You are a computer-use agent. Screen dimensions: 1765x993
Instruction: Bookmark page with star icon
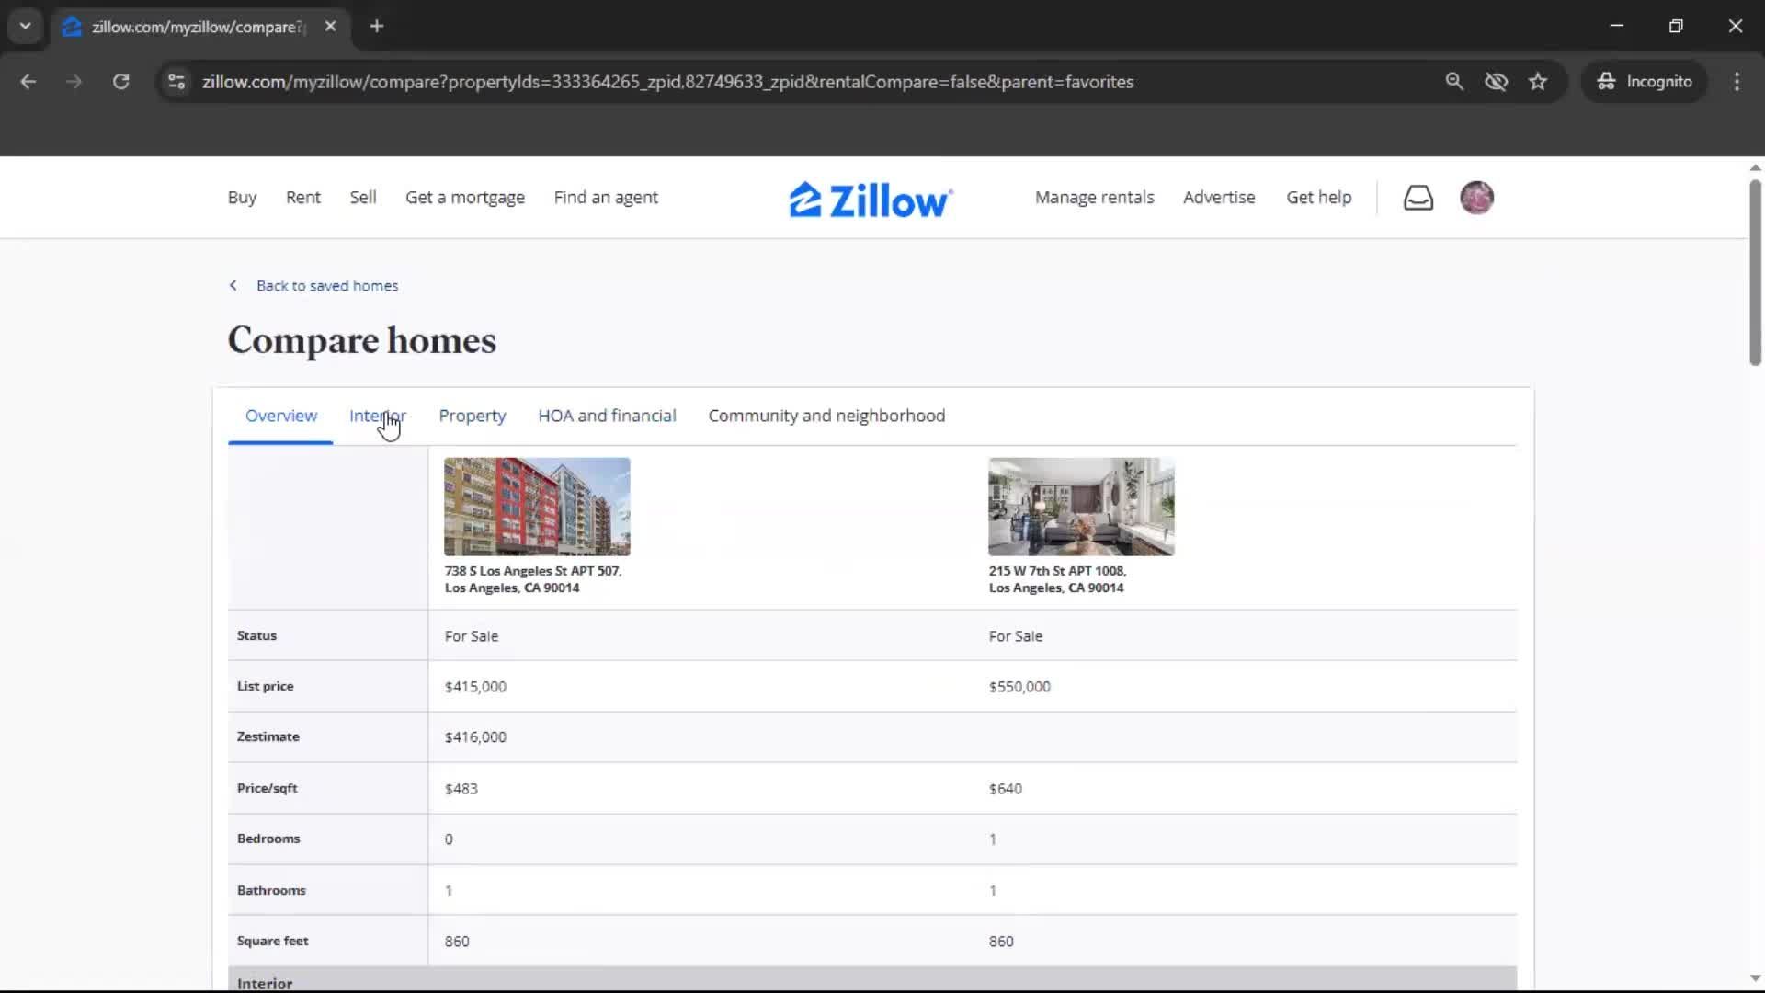point(1538,82)
